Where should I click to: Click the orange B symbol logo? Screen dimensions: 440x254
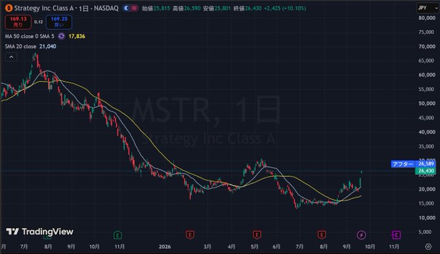pyautogui.click(x=8, y=8)
